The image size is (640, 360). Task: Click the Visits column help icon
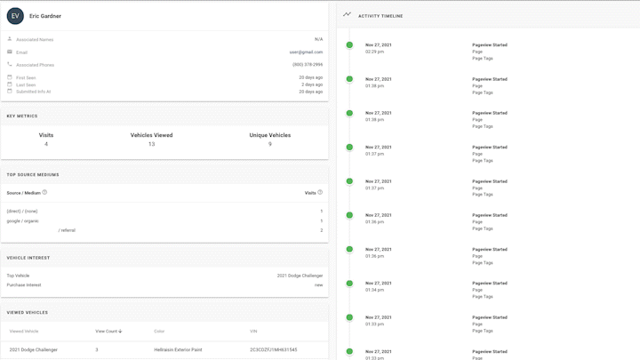(x=320, y=192)
